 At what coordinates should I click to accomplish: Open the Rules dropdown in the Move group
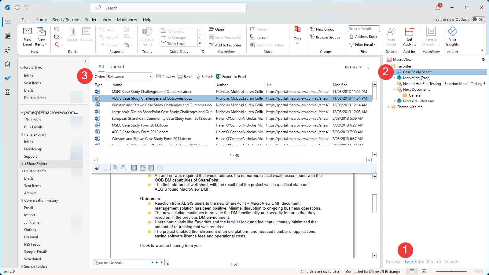pos(259,37)
